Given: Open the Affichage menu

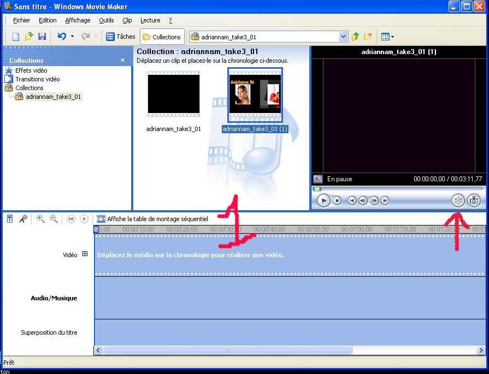Looking at the screenshot, I should tap(78, 20).
